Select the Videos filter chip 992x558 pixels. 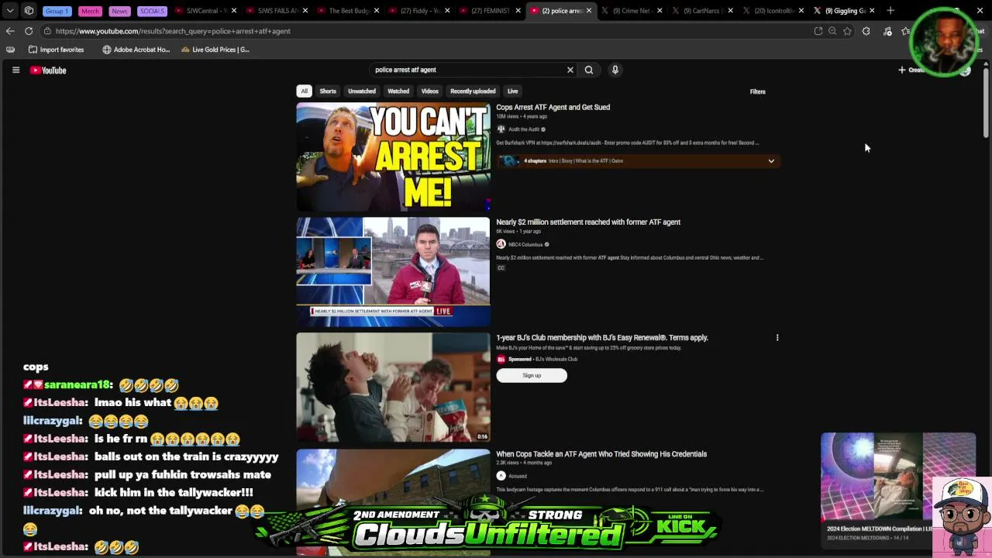429,91
